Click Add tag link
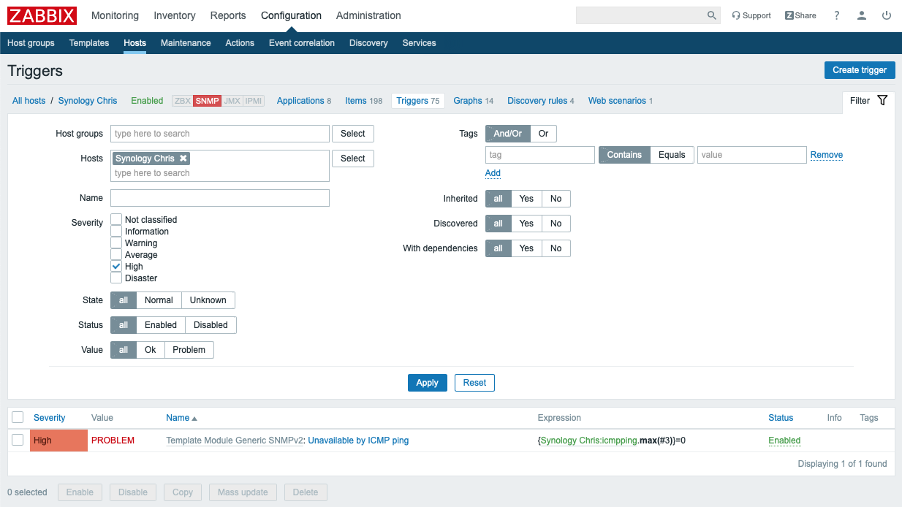 pyautogui.click(x=493, y=173)
